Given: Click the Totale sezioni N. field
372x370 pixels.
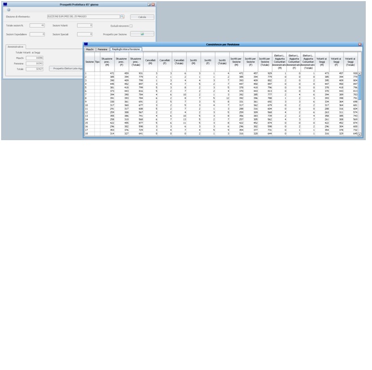Looking at the screenshot, I should 37,26.
